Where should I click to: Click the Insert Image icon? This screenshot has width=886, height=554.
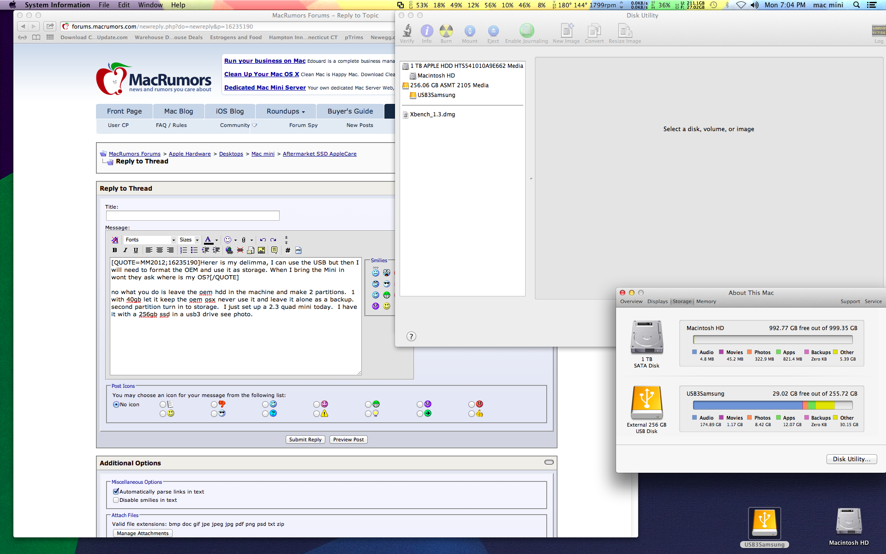click(x=262, y=250)
